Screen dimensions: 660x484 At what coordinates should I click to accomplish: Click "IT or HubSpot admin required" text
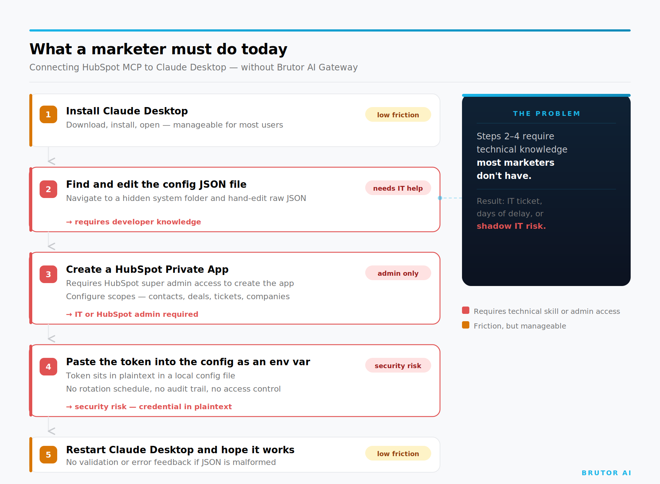click(x=132, y=314)
